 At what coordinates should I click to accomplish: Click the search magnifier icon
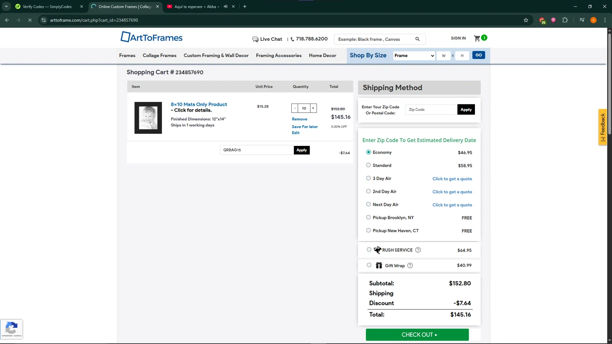(x=417, y=39)
